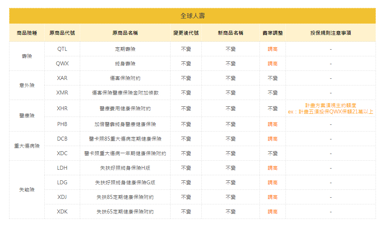Click the note about QWX保額21萬以上

point(331,112)
